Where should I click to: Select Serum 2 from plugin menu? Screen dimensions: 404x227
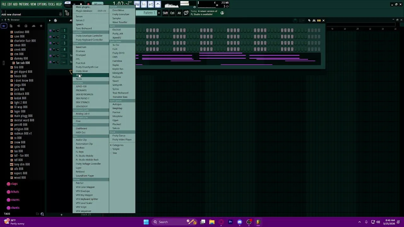(80, 20)
